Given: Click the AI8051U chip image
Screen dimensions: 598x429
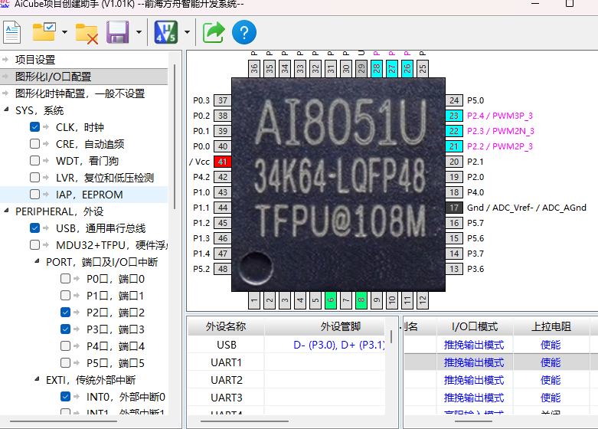Looking at the screenshot, I should [x=338, y=185].
